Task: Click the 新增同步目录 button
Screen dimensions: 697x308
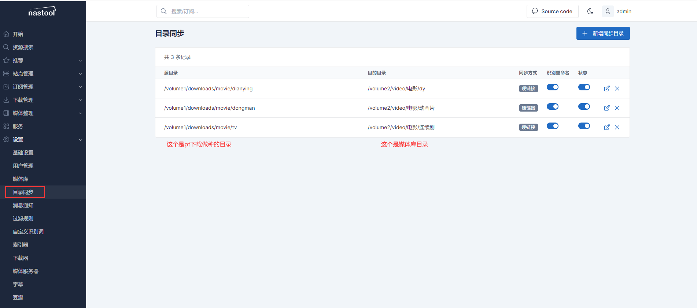Action: (x=603, y=33)
